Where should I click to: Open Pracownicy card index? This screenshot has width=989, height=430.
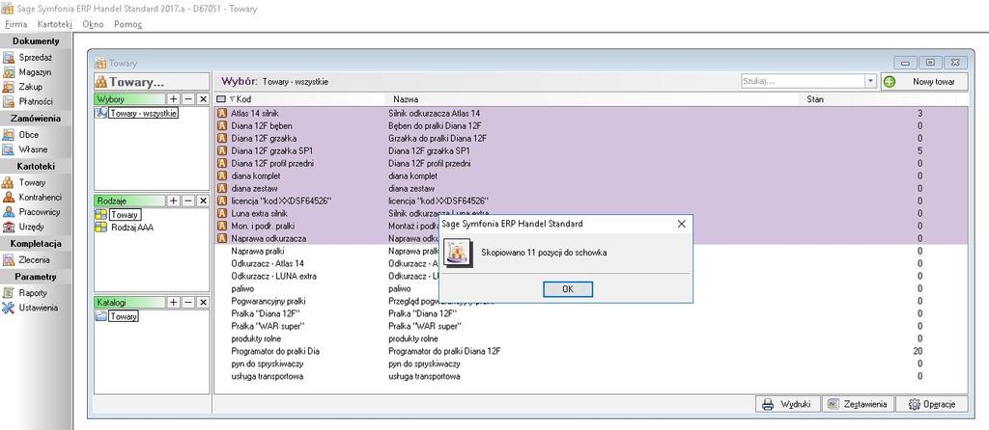click(x=32, y=212)
